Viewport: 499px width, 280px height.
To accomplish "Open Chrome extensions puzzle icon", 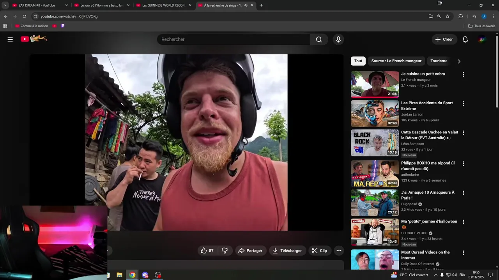I will click(460, 16).
